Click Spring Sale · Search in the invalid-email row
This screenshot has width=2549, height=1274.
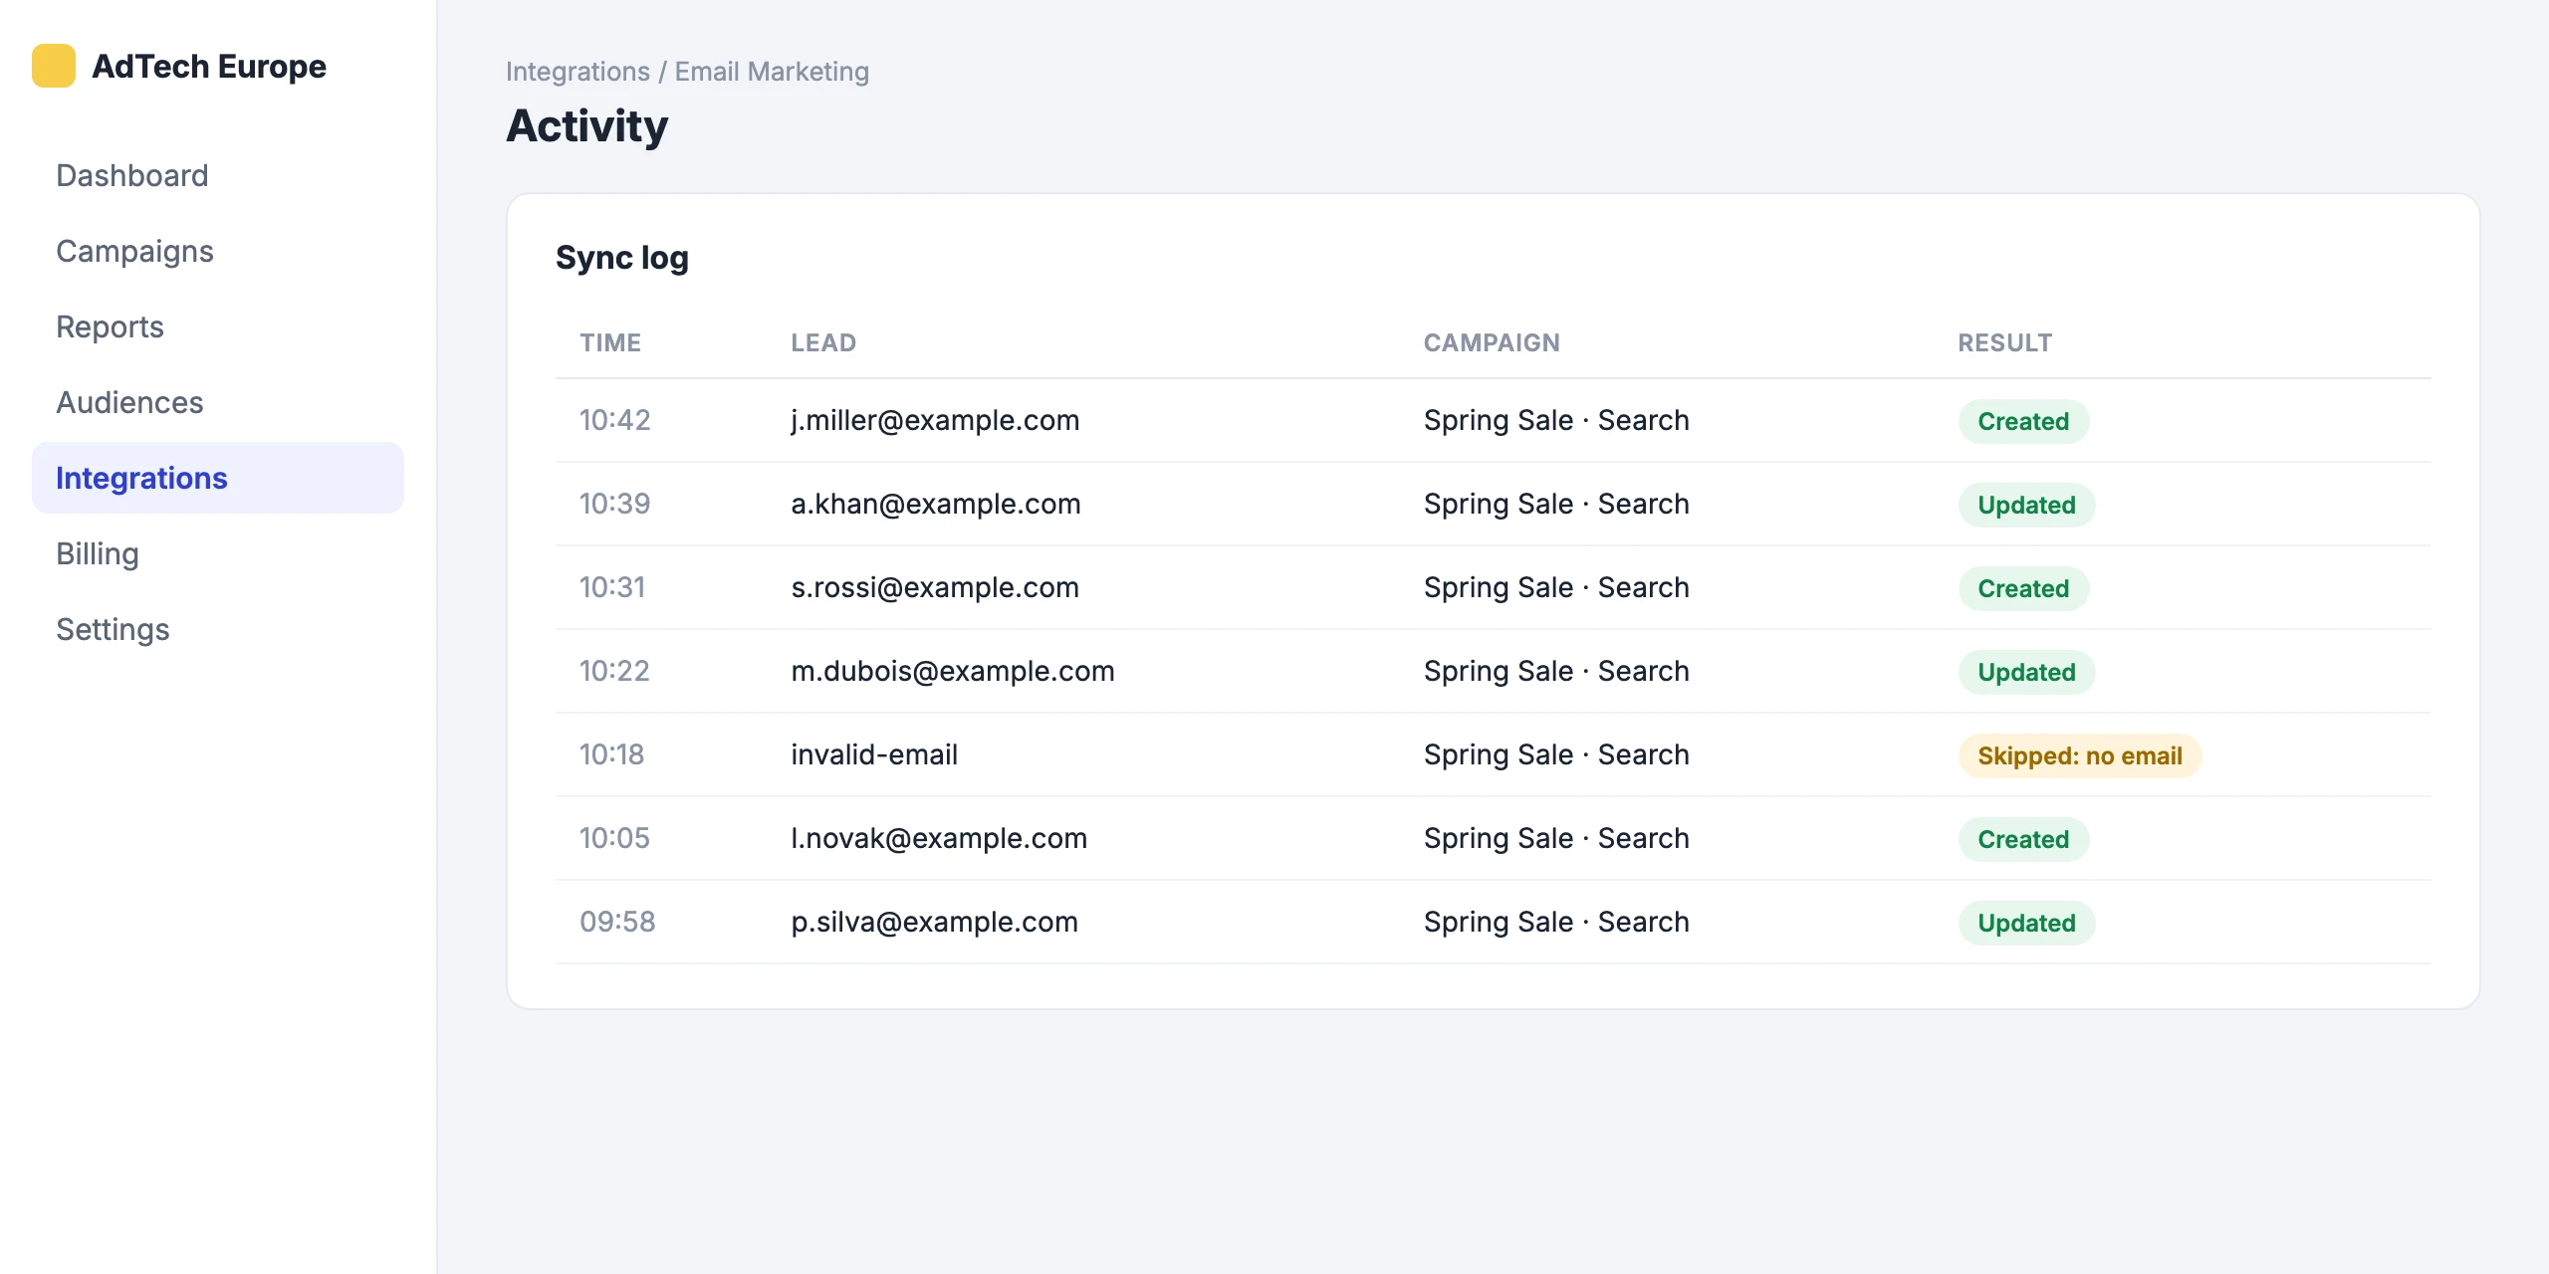pyautogui.click(x=1556, y=754)
